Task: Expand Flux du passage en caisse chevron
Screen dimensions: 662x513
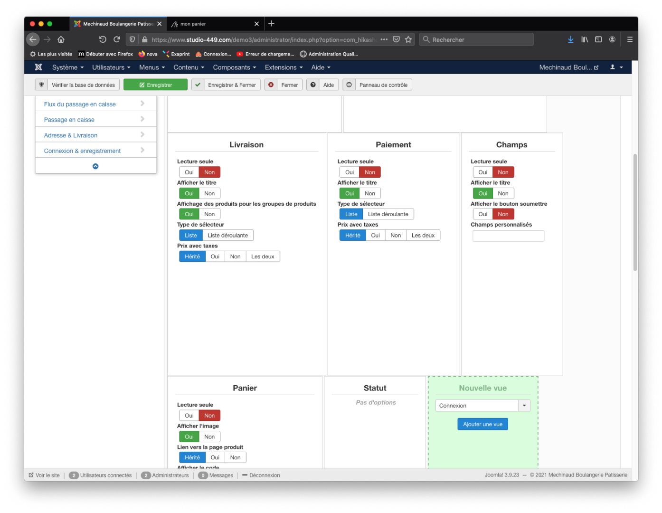Action: pos(142,104)
